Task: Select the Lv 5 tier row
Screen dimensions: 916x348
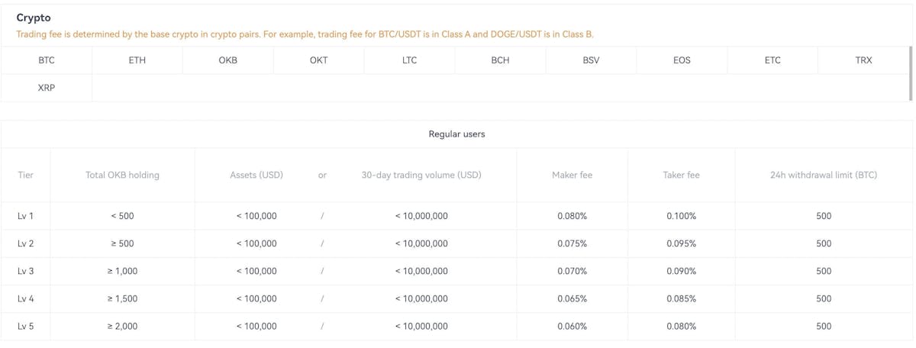Action: click(456, 326)
